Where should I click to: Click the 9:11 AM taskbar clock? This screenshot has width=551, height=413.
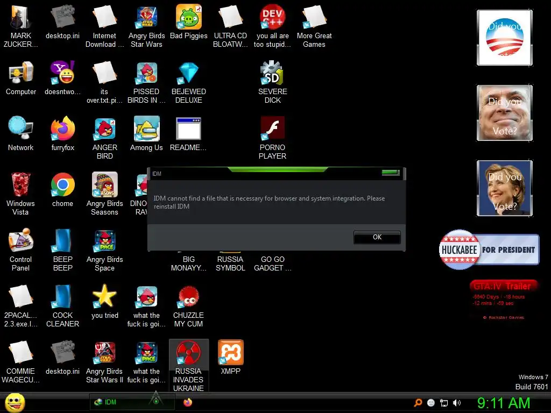504,403
